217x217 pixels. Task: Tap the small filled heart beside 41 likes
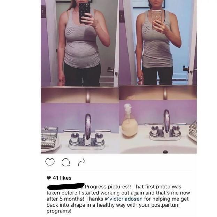pyautogui.click(x=49, y=178)
